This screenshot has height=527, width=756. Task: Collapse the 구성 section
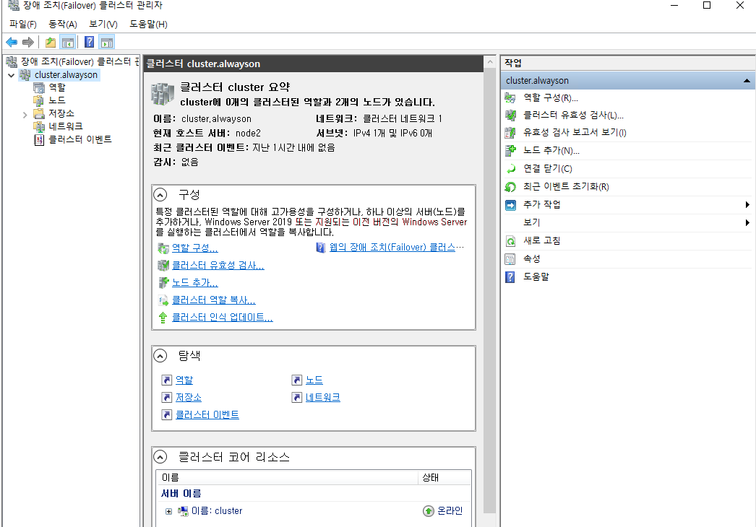coord(160,195)
